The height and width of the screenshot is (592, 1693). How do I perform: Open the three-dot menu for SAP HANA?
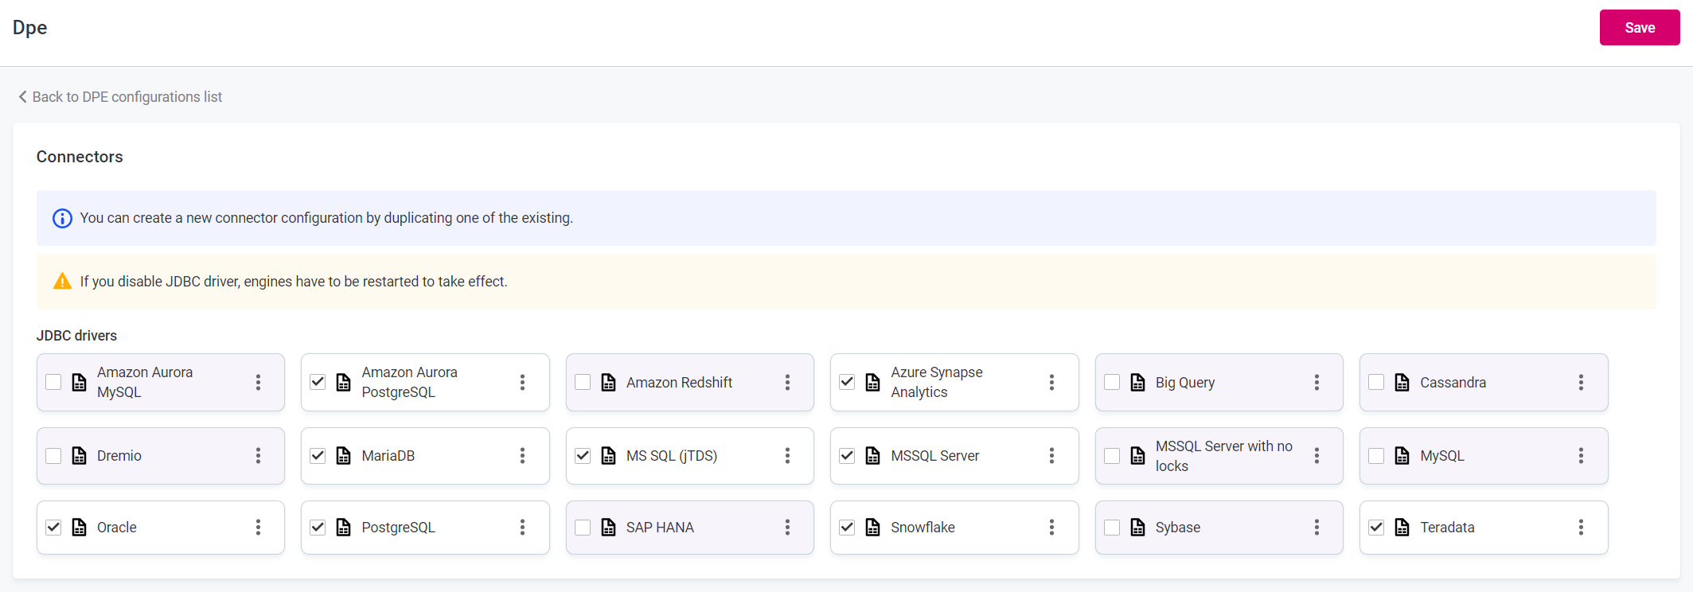click(787, 528)
